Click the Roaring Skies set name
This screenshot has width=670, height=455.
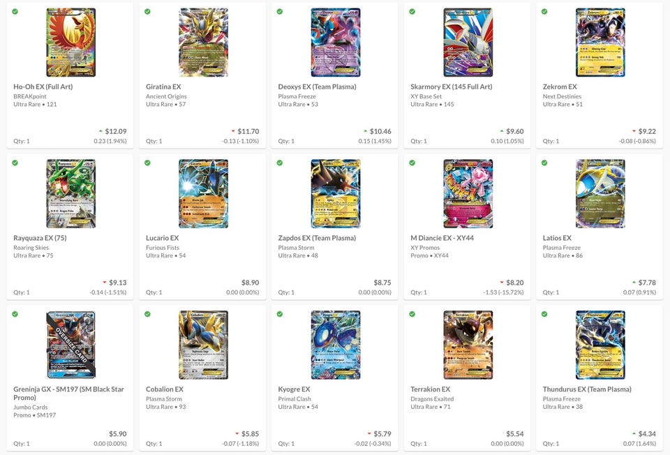31,247
